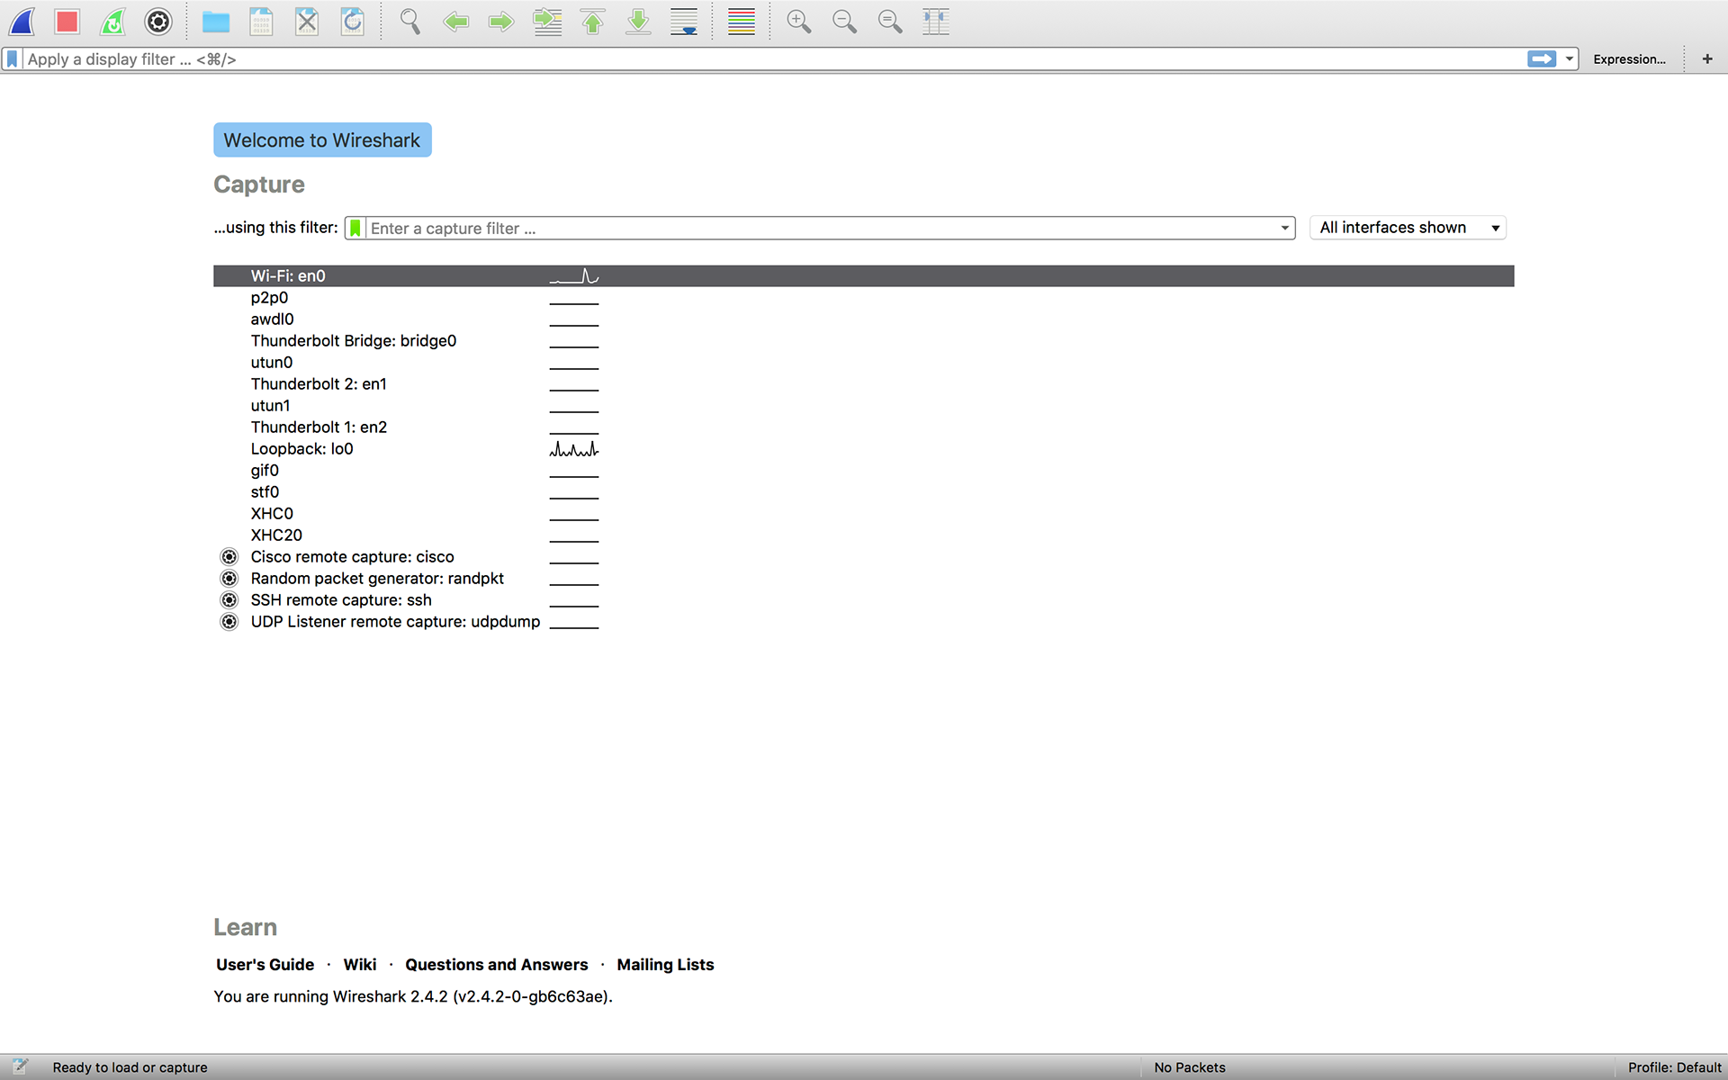The width and height of the screenshot is (1728, 1080).
Task: Toggle auto-scroll during live capture
Action: click(684, 22)
